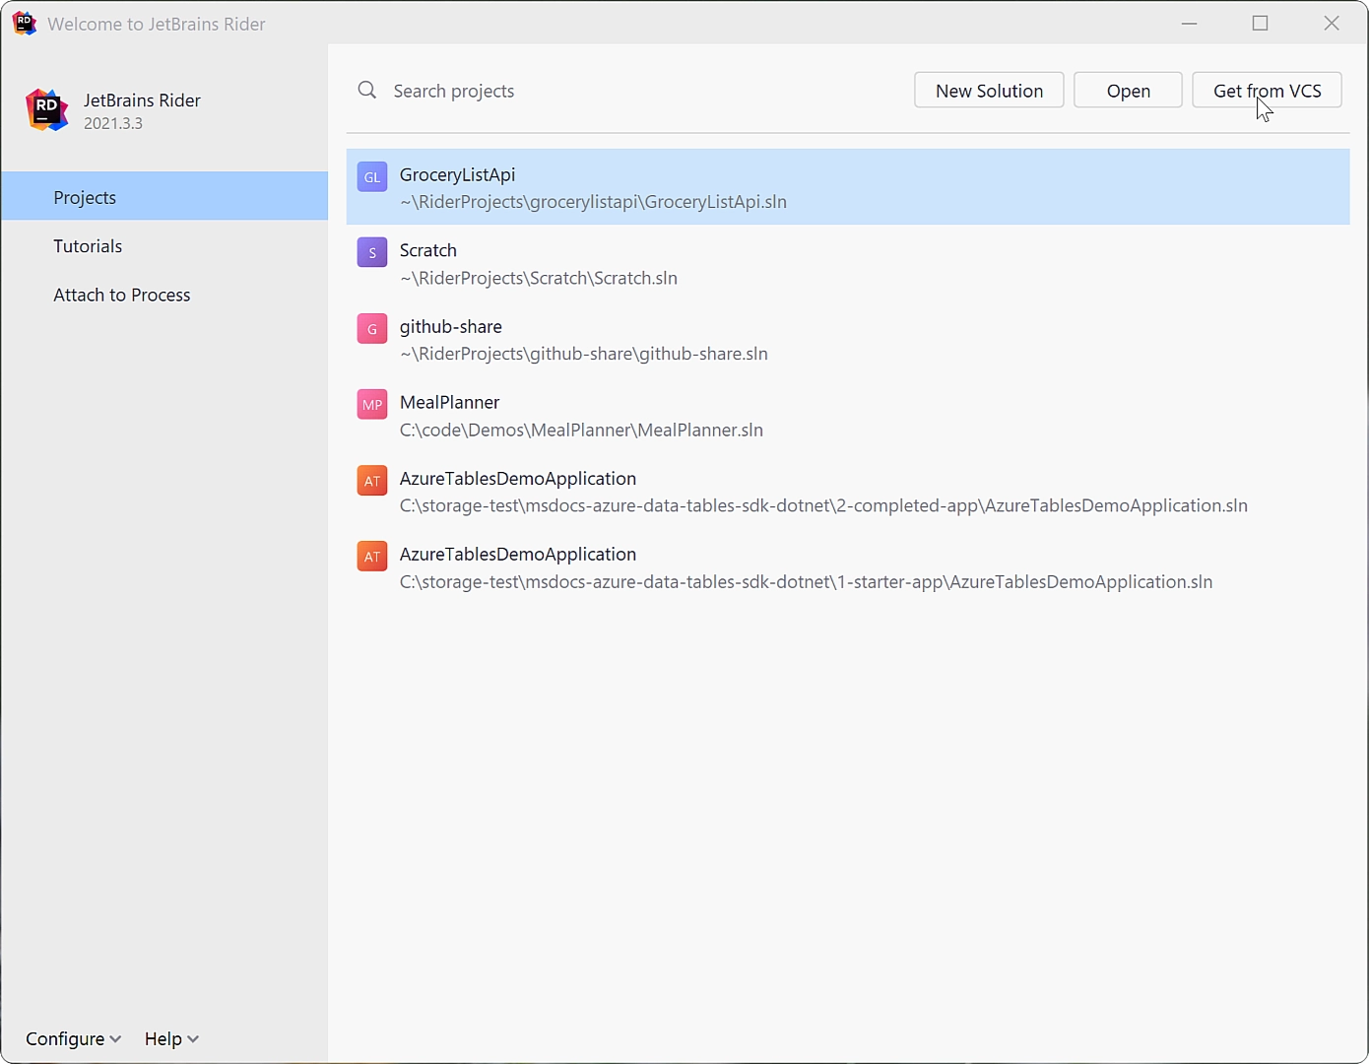Click the AT icon of the 2-completed-app solution
The image size is (1369, 1064).
[371, 481]
